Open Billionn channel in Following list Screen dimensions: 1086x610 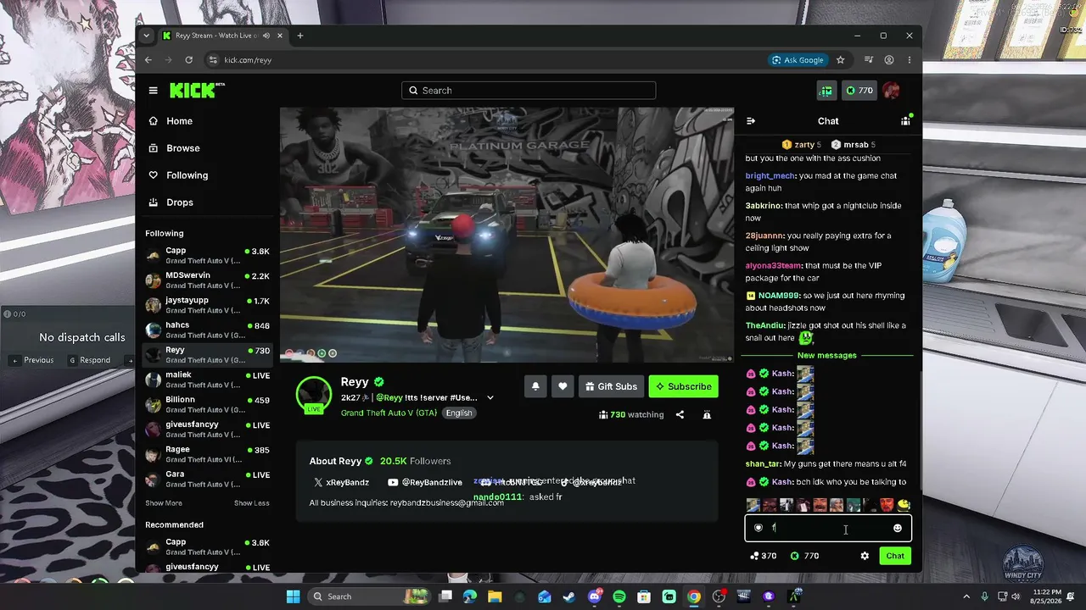(x=207, y=404)
